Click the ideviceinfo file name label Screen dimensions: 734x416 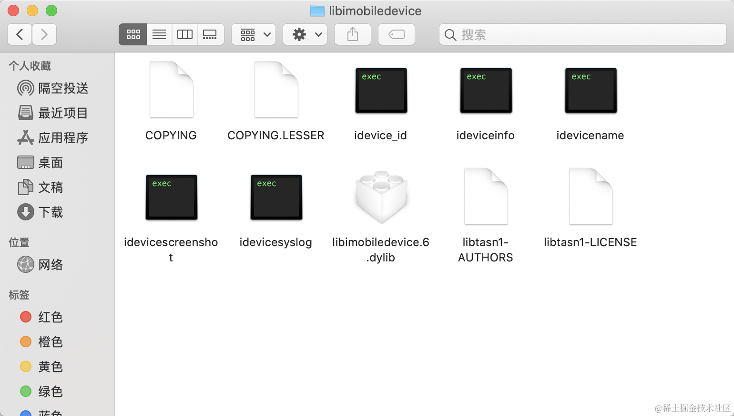pos(486,135)
